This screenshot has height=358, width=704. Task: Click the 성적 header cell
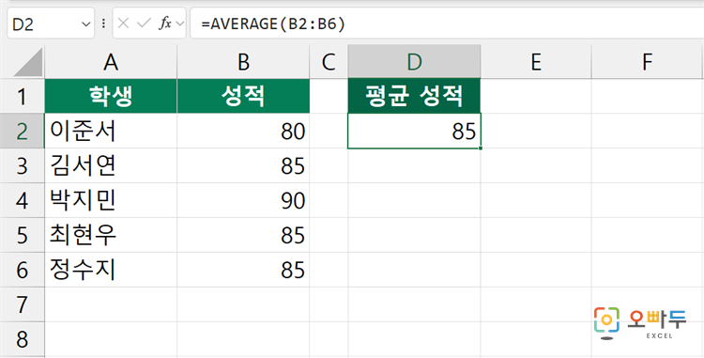tap(243, 96)
